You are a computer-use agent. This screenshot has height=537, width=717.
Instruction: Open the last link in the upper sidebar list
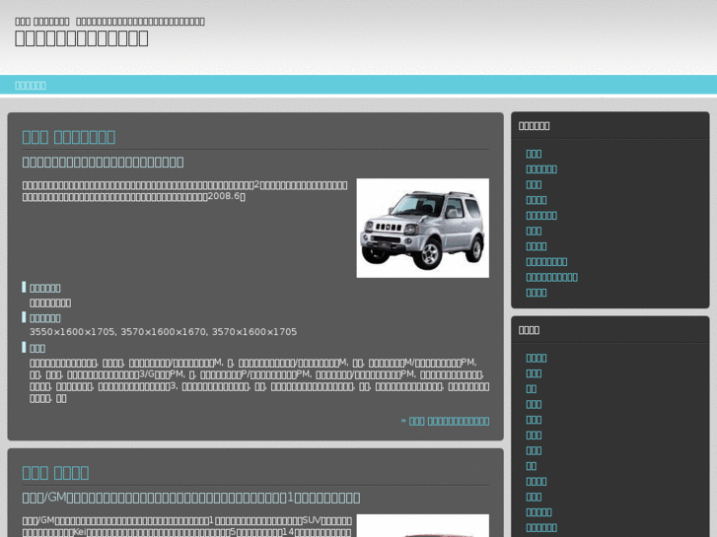pos(536,293)
